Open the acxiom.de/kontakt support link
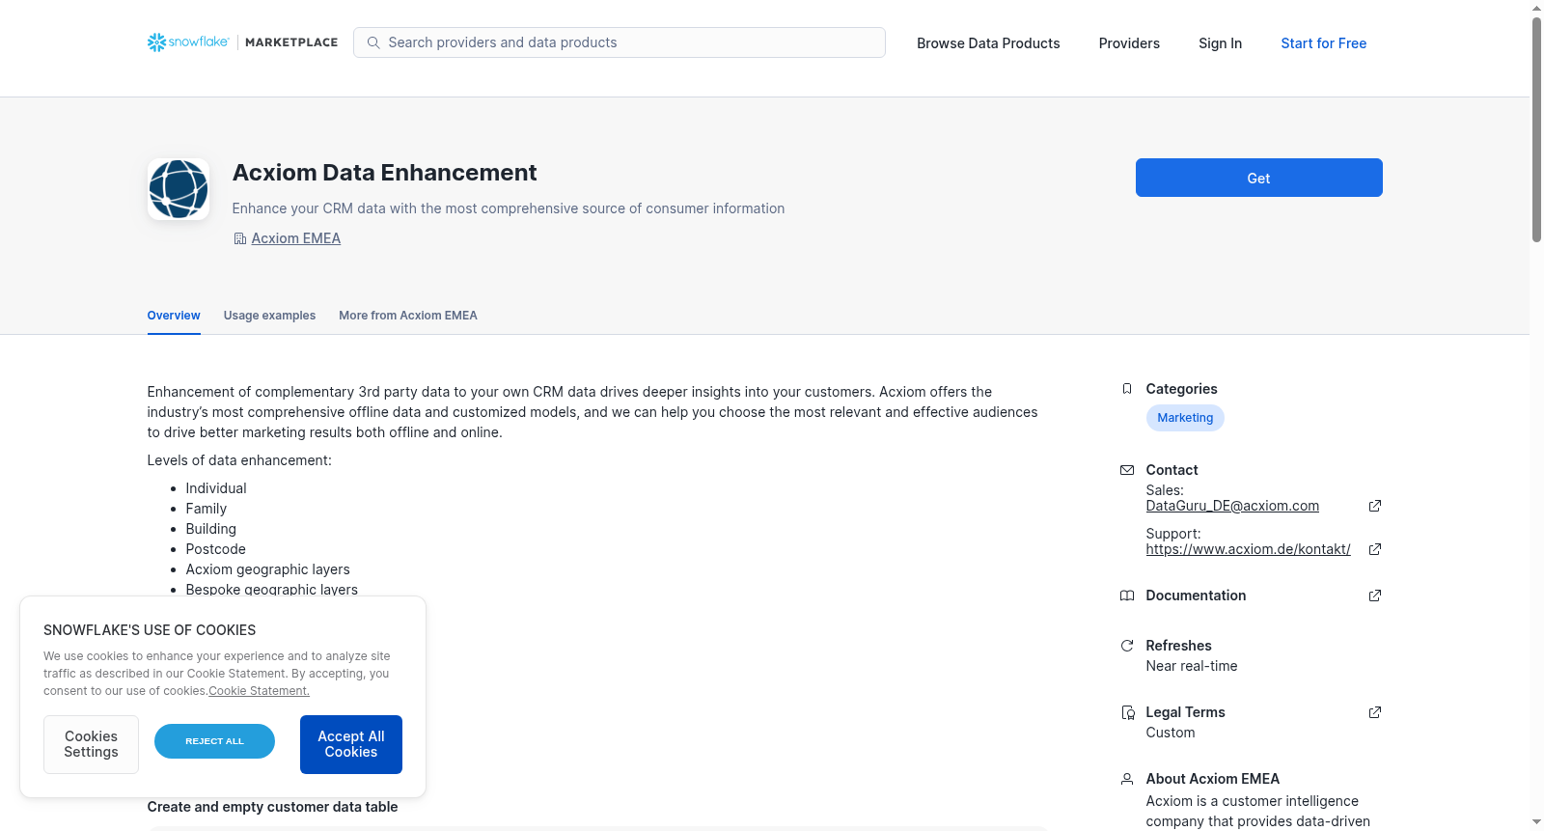Image resolution: width=1544 pixels, height=831 pixels. point(1248,549)
